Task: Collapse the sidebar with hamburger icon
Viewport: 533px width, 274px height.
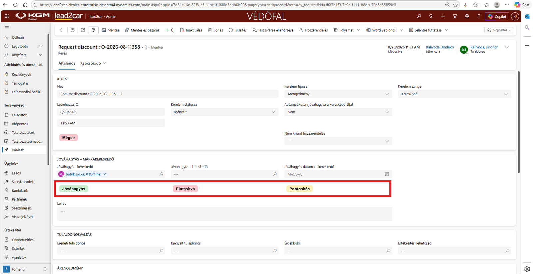Action: pos(7,28)
